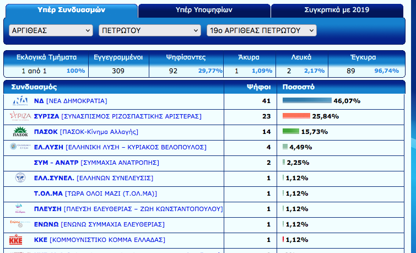This screenshot has width=416, height=253.
Task: Click the blue ΝΔ 46,07% percentage bar
Action: pyautogui.click(x=307, y=101)
